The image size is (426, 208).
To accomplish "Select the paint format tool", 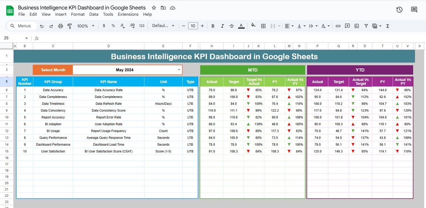I will pyautogui.click(x=70, y=26).
